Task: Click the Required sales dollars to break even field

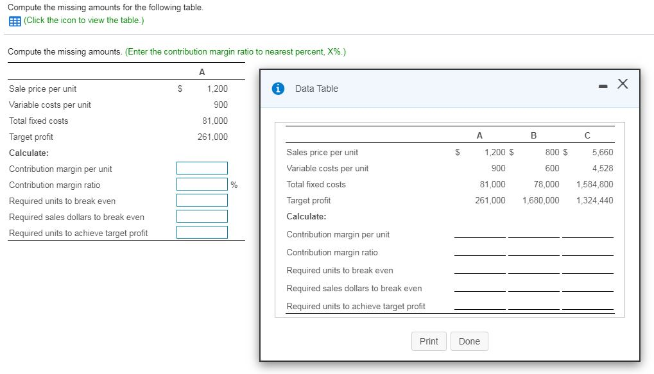Action: tap(202, 216)
